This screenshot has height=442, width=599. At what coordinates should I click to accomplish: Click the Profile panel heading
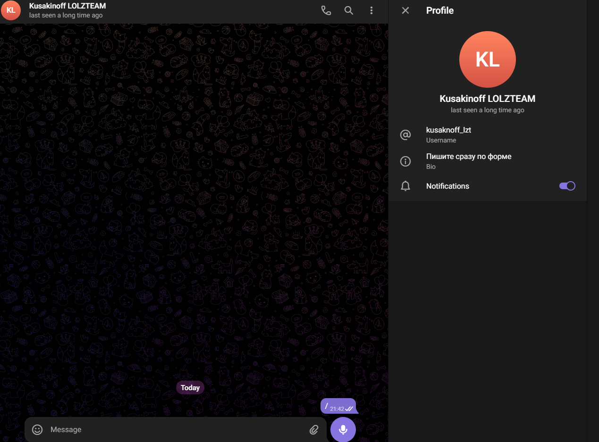pyautogui.click(x=440, y=10)
